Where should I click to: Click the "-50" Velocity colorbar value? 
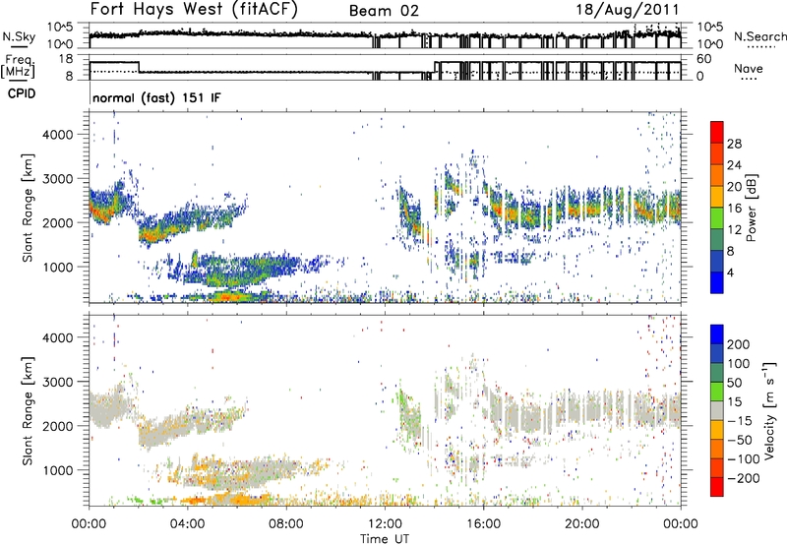point(740,440)
